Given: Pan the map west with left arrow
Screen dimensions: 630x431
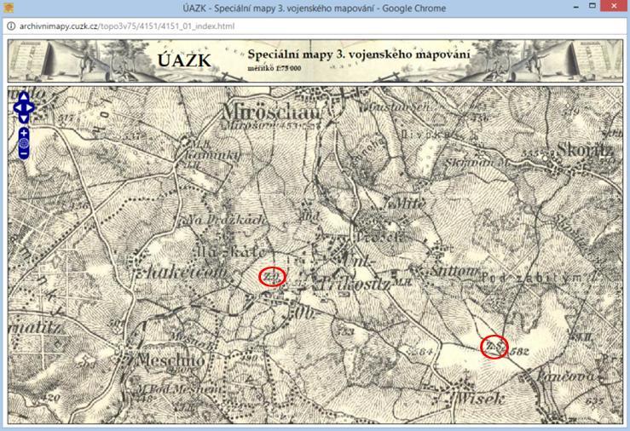Looking at the screenshot, I should point(18,107).
